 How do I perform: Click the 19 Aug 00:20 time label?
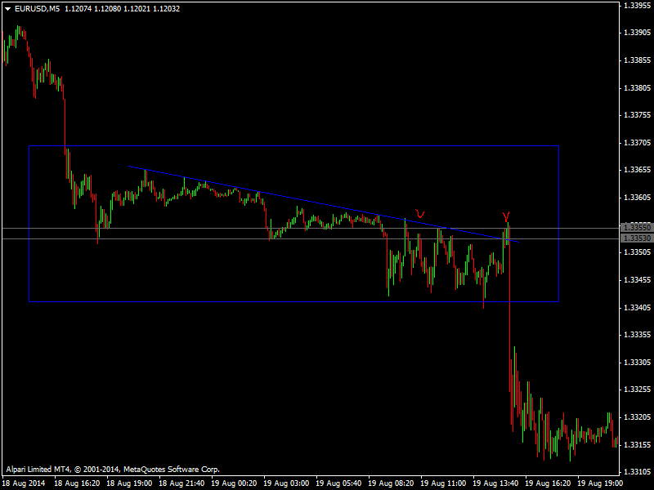pyautogui.click(x=234, y=483)
